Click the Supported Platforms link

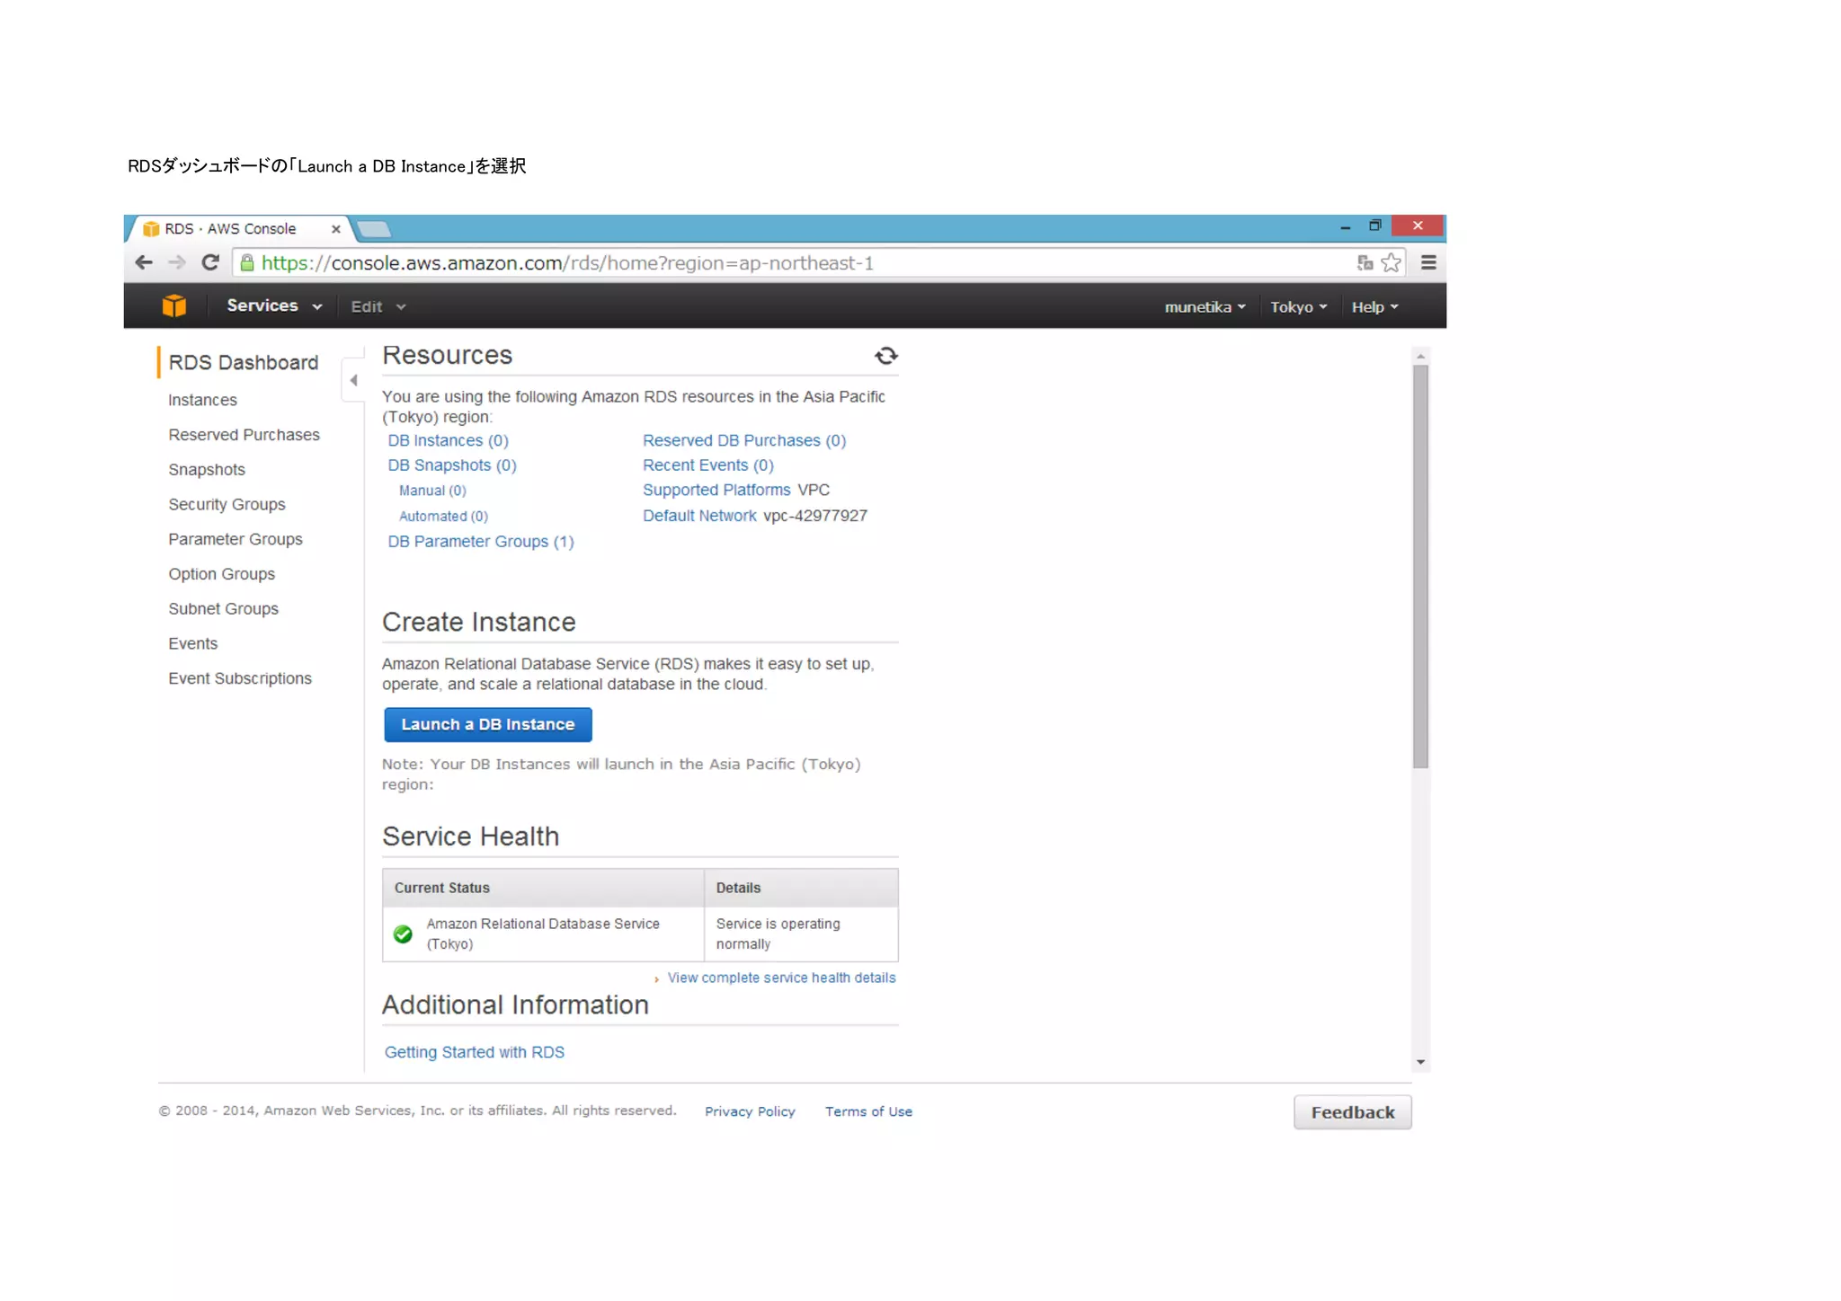(x=716, y=491)
